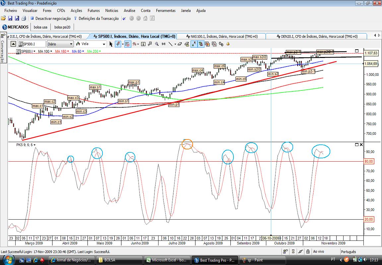Image resolution: width=382 pixels, height=265 pixels.
Task: Open the Visualizar menu
Action: (30, 11)
